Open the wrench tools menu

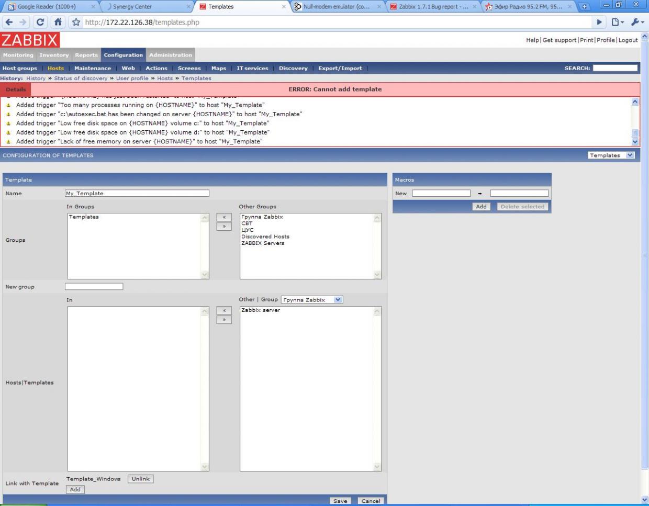point(636,23)
